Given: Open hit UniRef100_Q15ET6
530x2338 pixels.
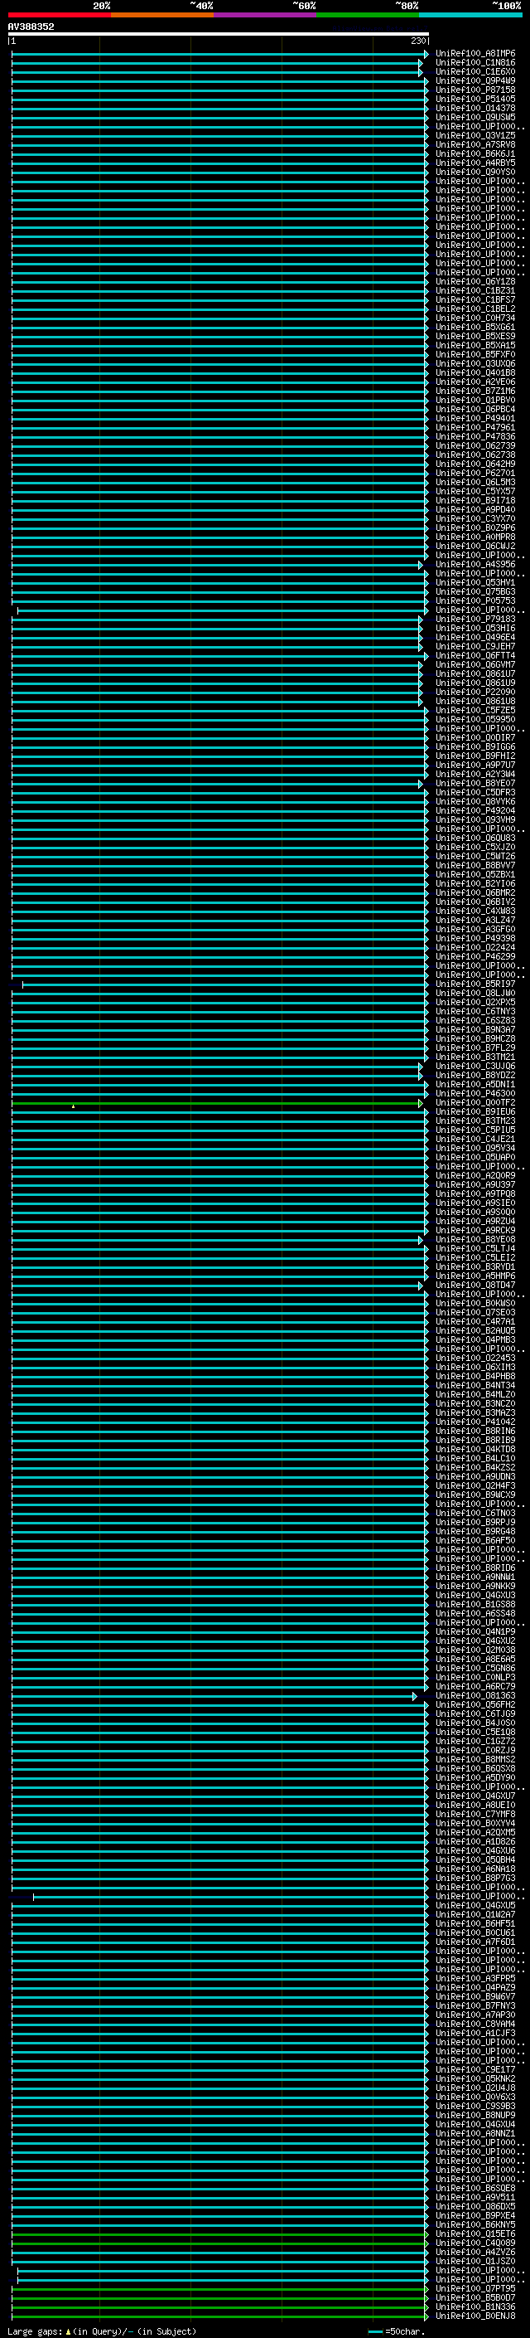Looking at the screenshot, I should 475,2233.
